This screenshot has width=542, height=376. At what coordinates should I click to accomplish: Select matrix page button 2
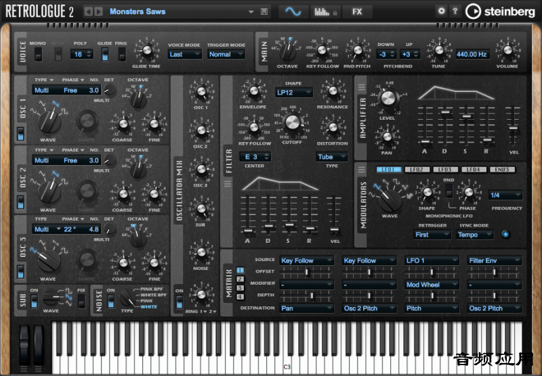240,279
